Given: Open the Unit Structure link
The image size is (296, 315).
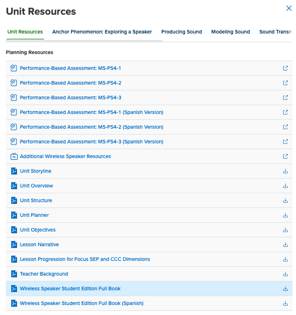Looking at the screenshot, I should (36, 200).
